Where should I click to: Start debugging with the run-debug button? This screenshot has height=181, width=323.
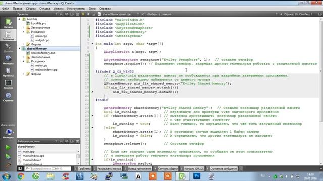click(x=8, y=156)
